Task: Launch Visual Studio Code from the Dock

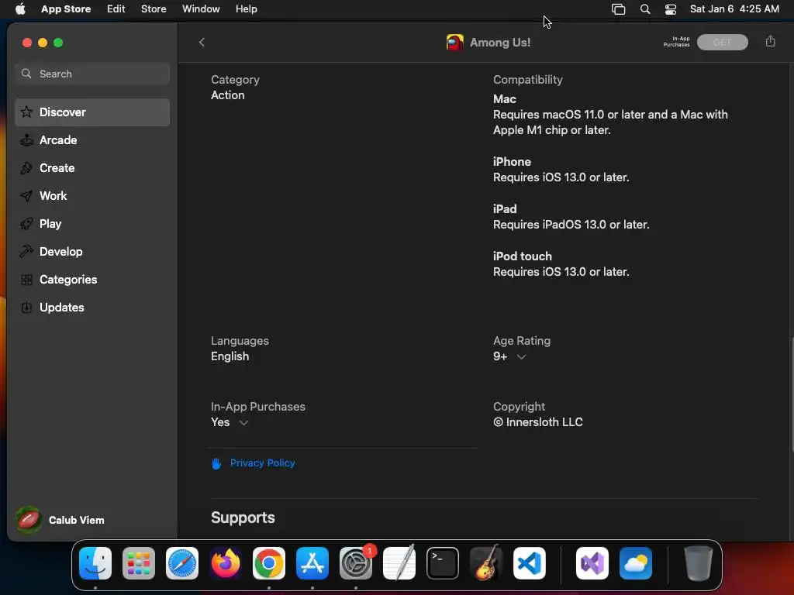Action: (530, 563)
